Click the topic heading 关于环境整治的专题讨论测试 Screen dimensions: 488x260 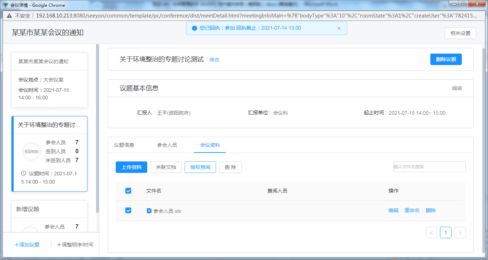pyautogui.click(x=162, y=59)
